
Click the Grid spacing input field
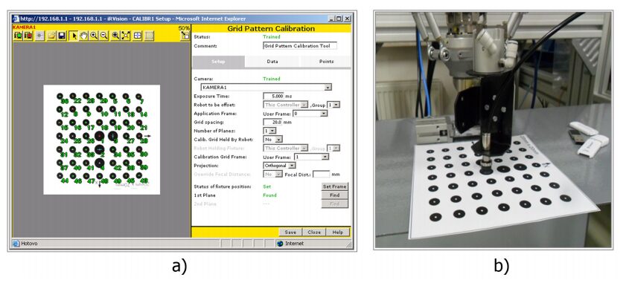point(273,122)
